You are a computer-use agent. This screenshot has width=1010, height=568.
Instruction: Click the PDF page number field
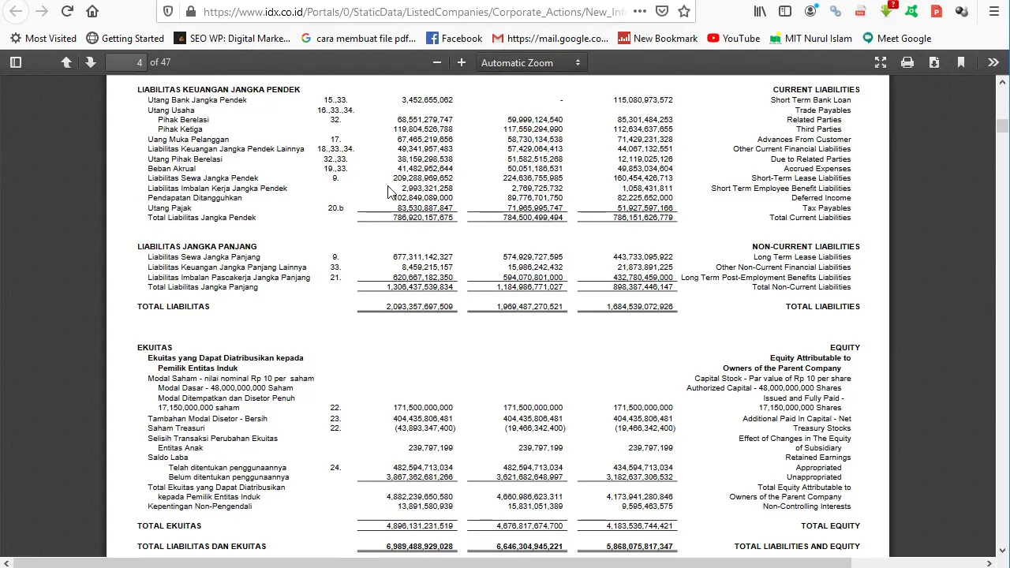(x=125, y=62)
